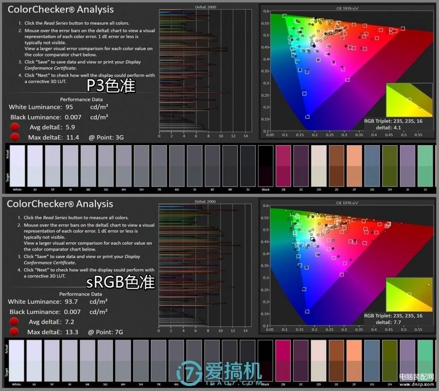Choose the 2G blue swatch in sRGB panel
The height and width of the screenshot is (391, 439).
372,361
